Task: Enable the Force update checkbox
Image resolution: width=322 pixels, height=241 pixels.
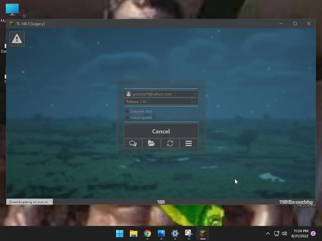Action: coord(127,117)
